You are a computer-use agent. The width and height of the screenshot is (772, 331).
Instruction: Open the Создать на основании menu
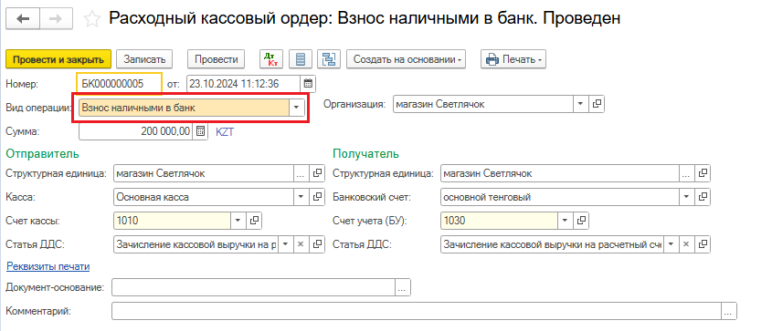406,59
